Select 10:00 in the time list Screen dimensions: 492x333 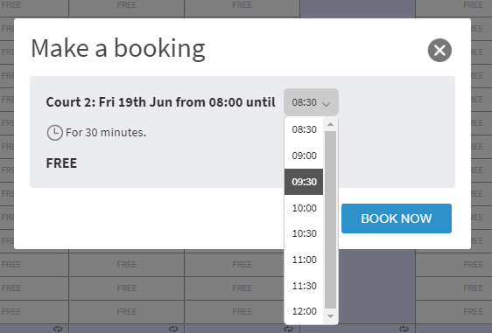304,208
